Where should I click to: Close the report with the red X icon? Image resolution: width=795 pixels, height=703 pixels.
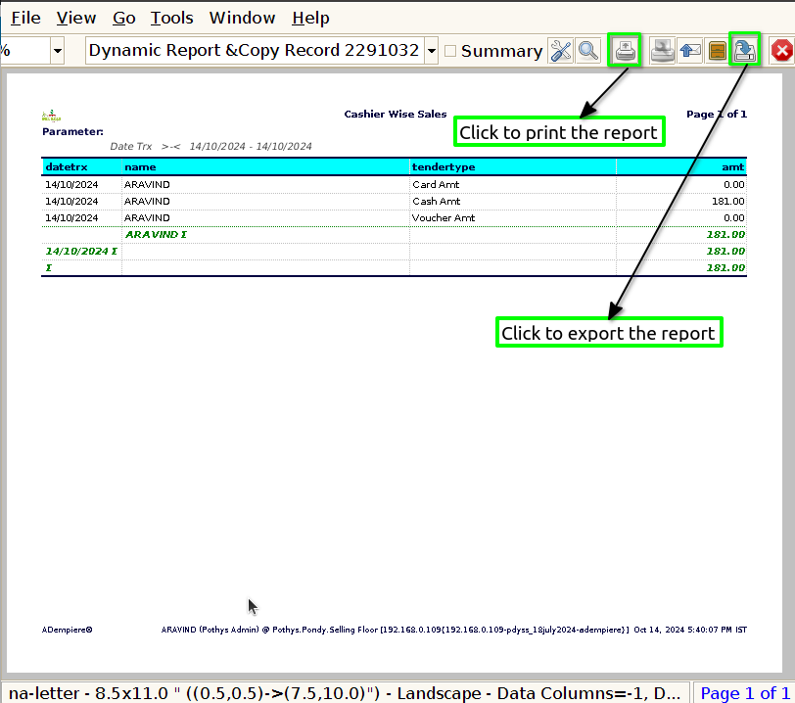pyautogui.click(x=782, y=51)
